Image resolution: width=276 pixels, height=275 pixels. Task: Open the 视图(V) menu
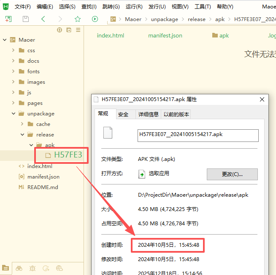pos(180,7)
